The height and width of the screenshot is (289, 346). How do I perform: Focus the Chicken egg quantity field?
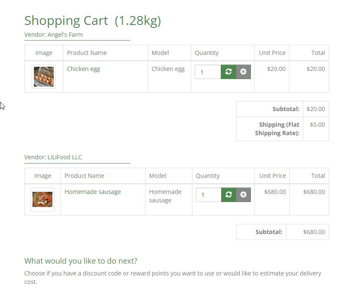(x=208, y=72)
